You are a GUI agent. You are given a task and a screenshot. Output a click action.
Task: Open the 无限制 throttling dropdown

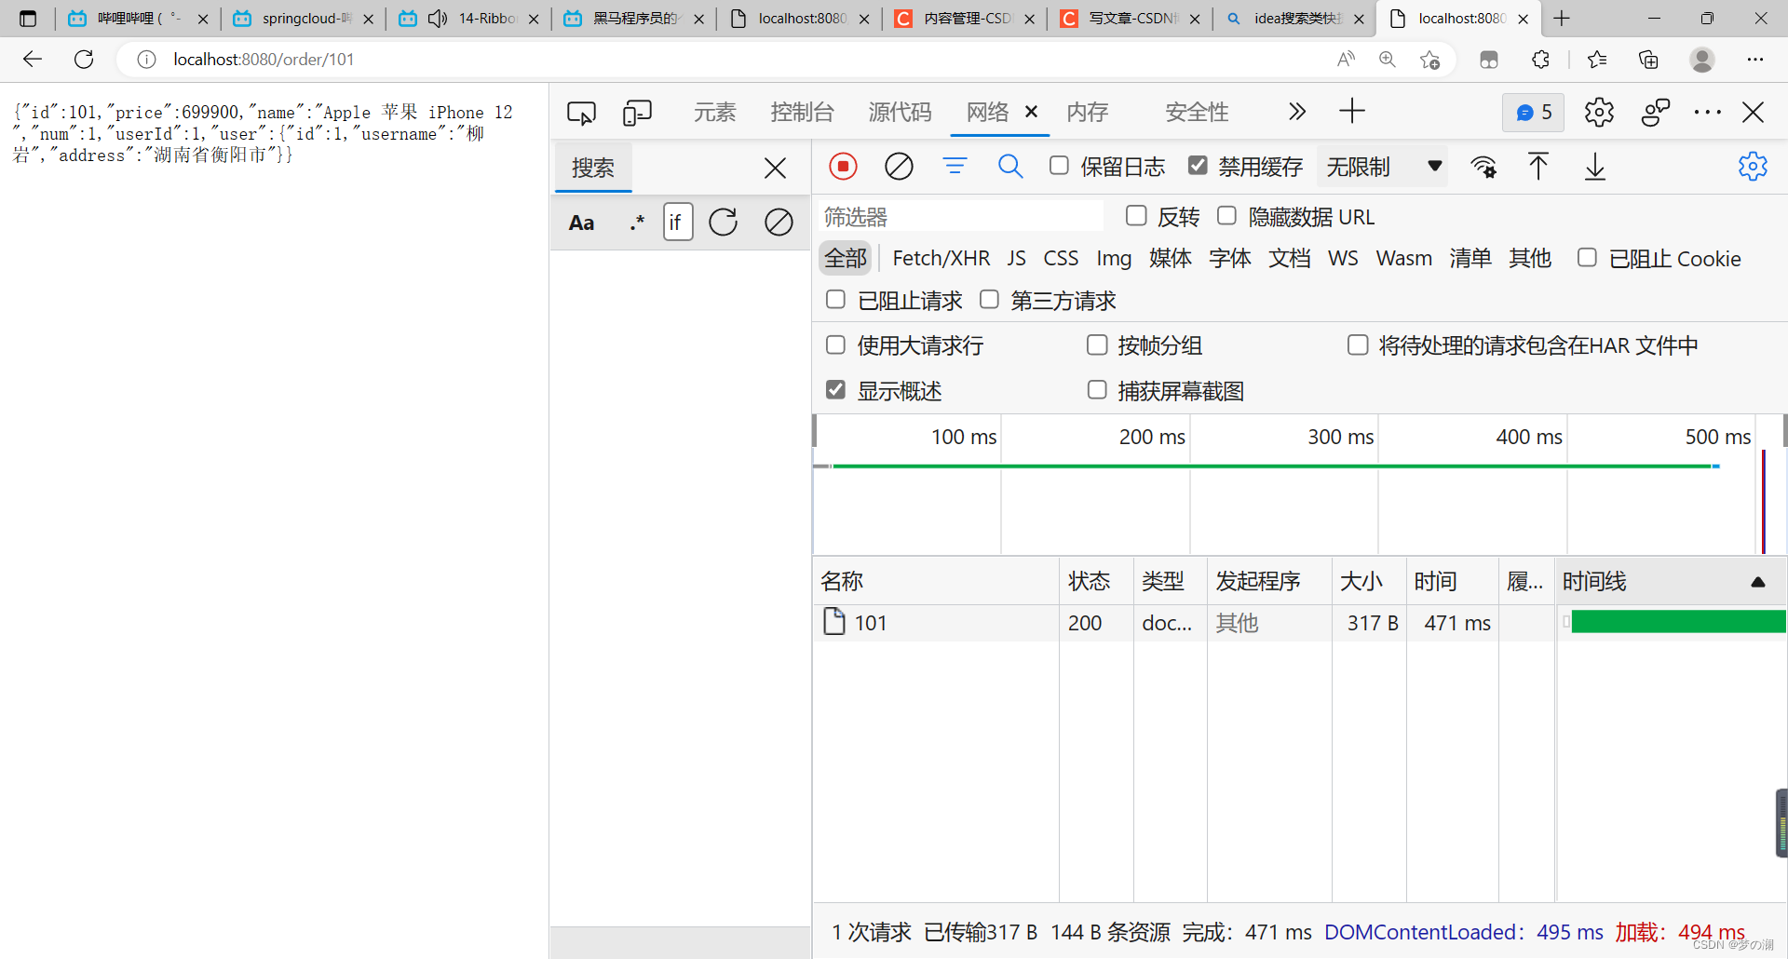1383,167
